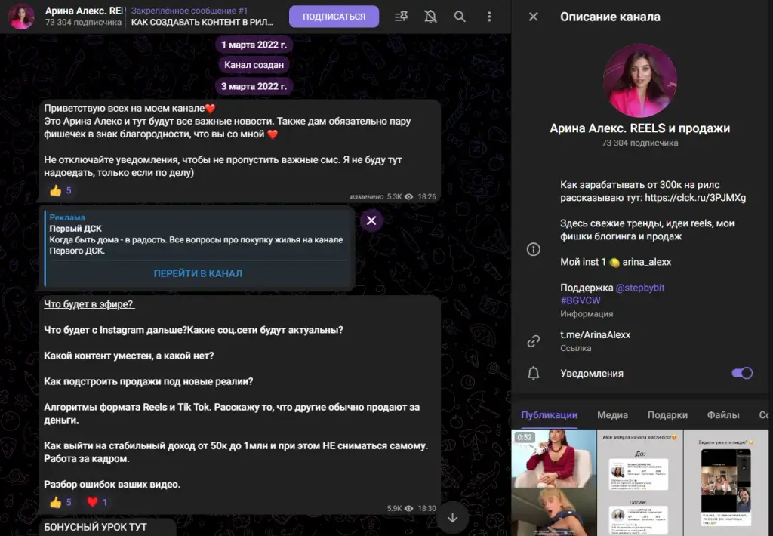Click the channel avatar in chat header
773x536 pixels.
pos(21,17)
